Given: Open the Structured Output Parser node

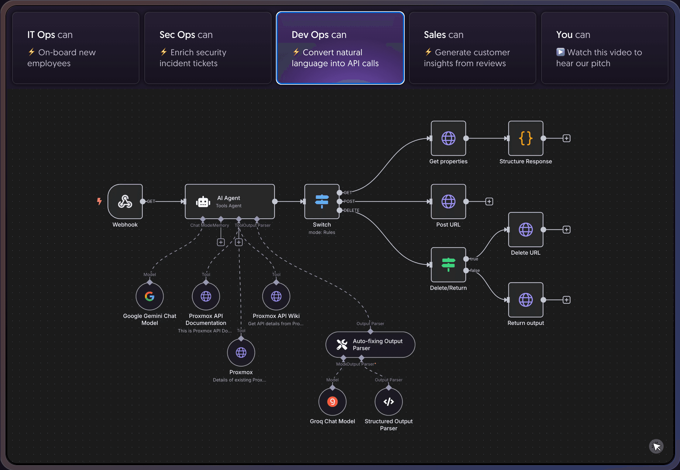Looking at the screenshot, I should (x=389, y=402).
